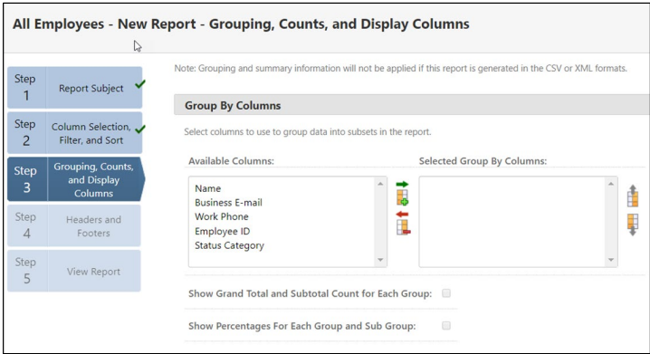Open Step 4 Headers and Footers
This screenshot has width=650, height=354.
pos(74,226)
